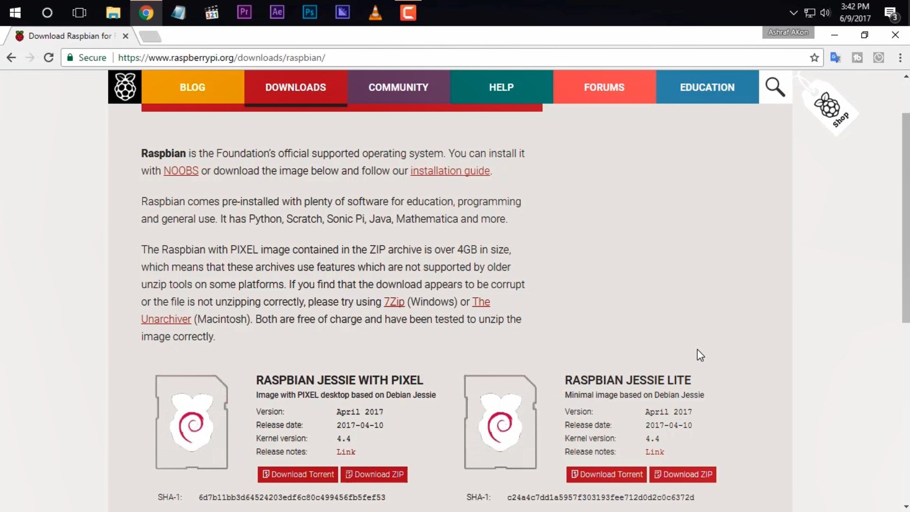910x512 pixels.
Task: Click the address bar URL field
Action: coord(427,58)
